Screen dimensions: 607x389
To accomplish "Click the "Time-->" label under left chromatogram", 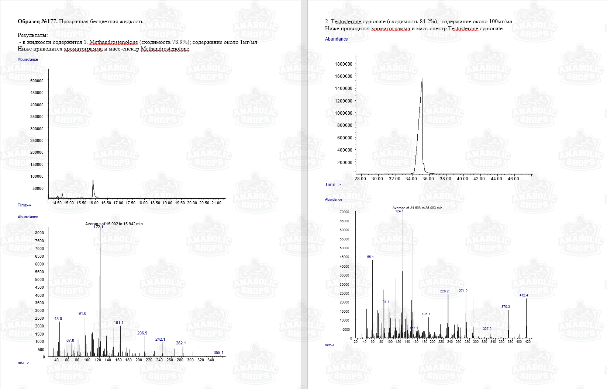I will click(x=24, y=205).
